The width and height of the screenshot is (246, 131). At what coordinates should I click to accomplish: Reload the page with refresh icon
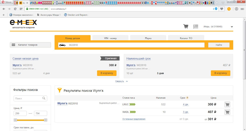tap(15, 9)
